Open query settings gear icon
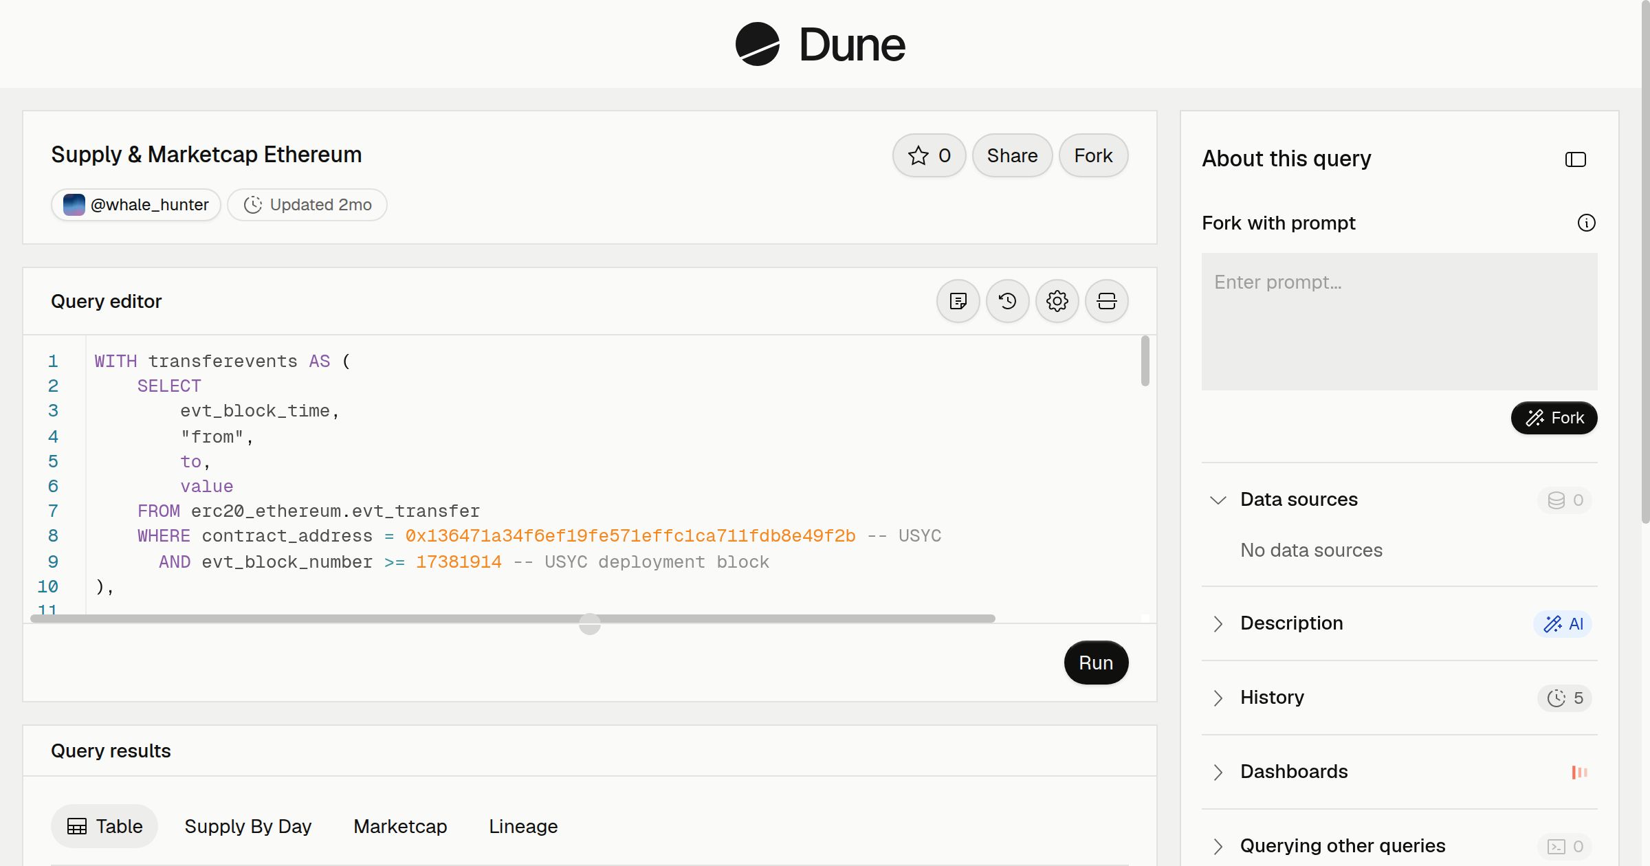The height and width of the screenshot is (866, 1650). coord(1057,301)
